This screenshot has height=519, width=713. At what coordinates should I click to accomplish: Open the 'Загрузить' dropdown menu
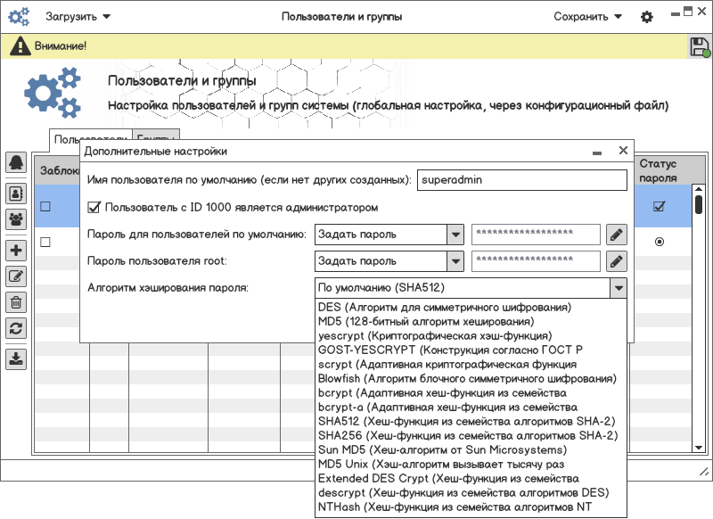[78, 17]
